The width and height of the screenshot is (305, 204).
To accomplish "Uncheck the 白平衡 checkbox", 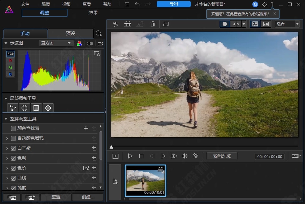I will [x=13, y=148].
